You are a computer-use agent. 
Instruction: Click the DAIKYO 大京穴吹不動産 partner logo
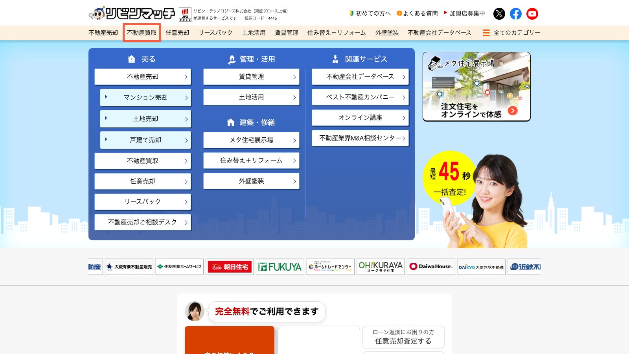pos(481,267)
